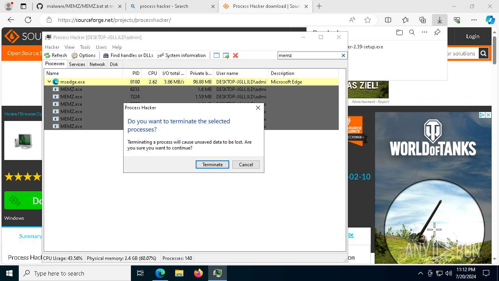Open the View menu
The width and height of the screenshot is (499, 281).
(69, 47)
